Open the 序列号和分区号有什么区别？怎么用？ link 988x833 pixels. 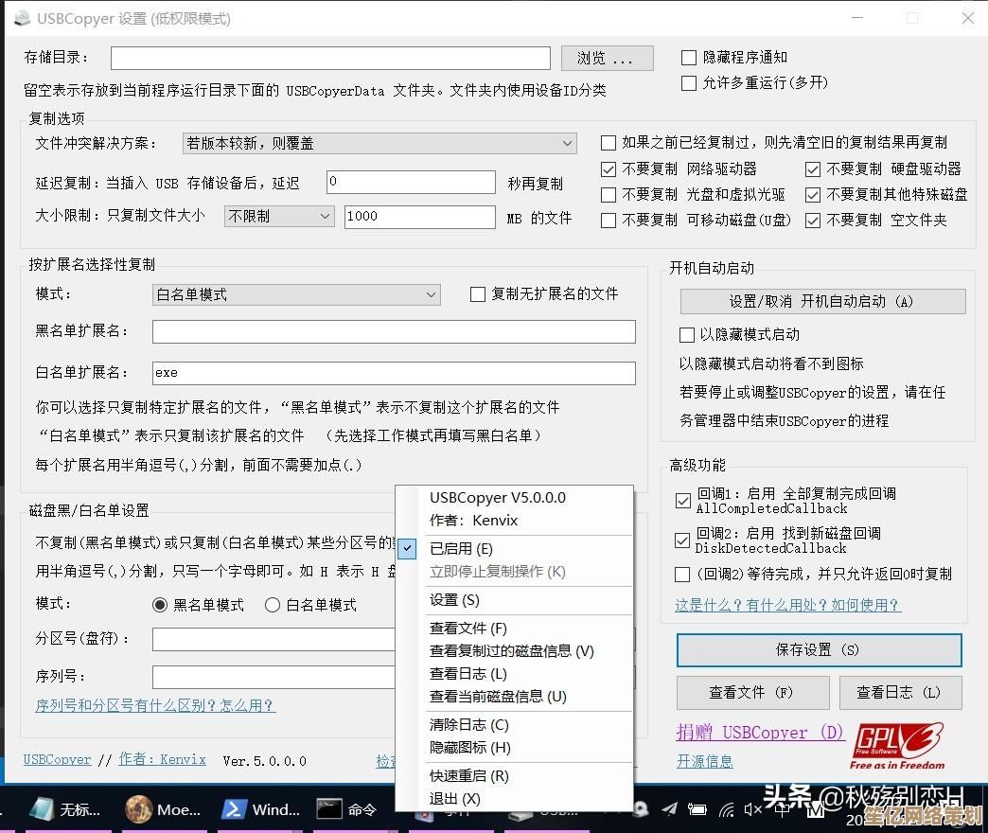pos(155,705)
